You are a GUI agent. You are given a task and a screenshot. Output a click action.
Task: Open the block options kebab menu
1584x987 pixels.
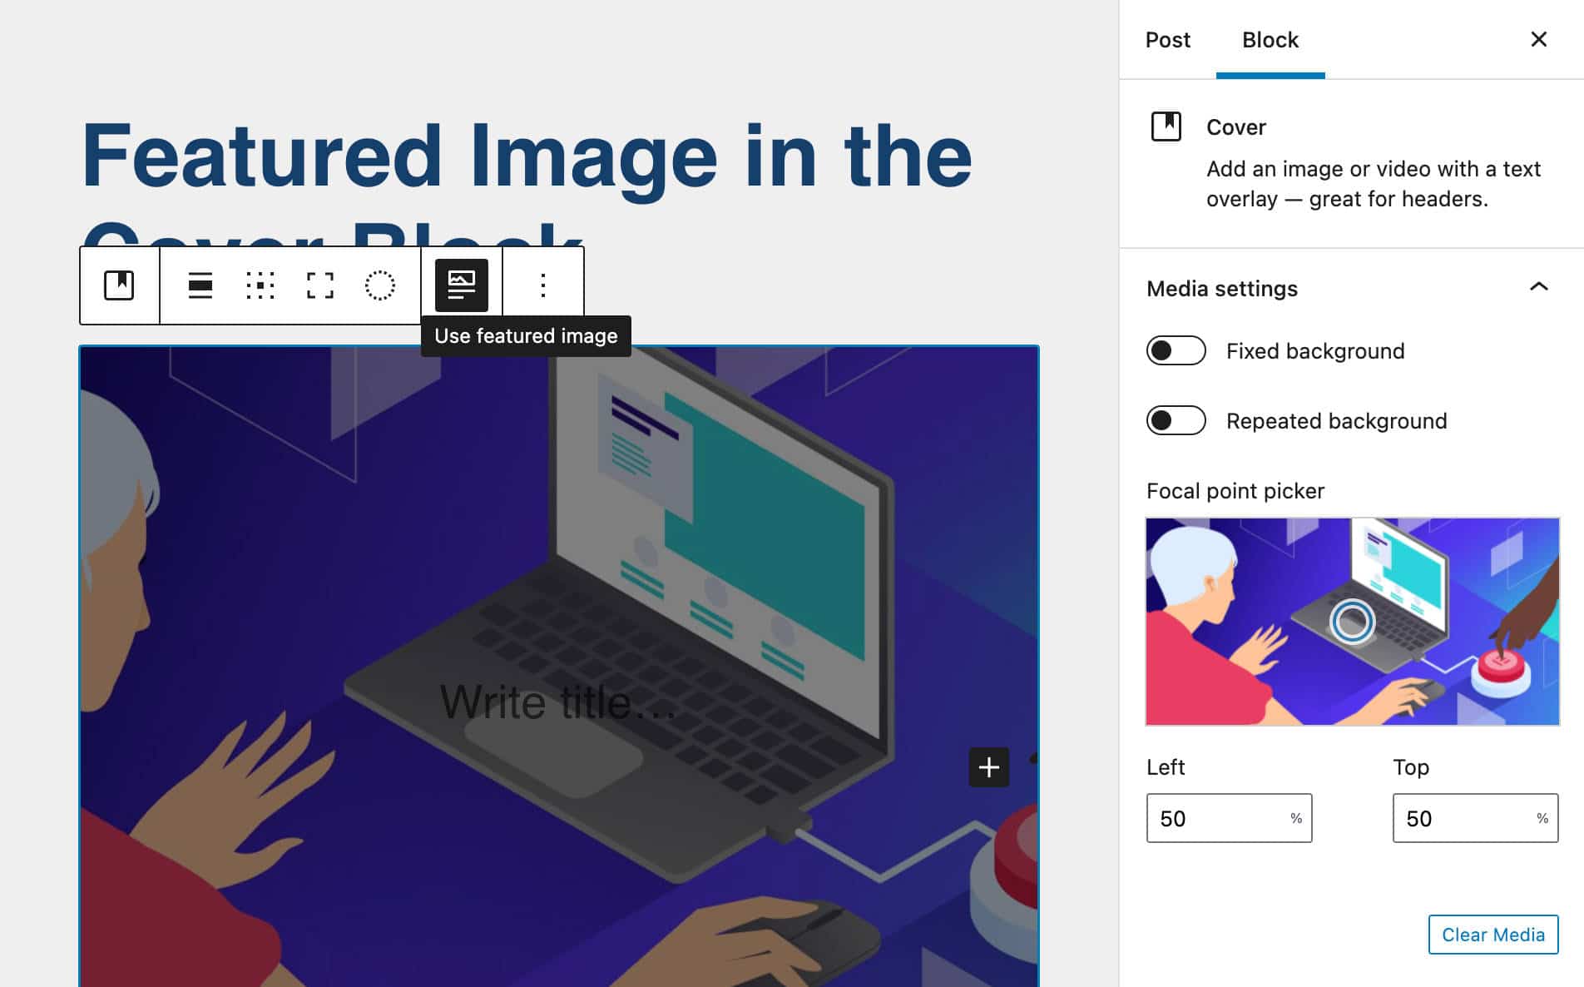click(542, 285)
